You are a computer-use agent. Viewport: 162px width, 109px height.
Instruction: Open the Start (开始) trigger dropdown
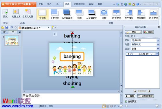click(158, 40)
